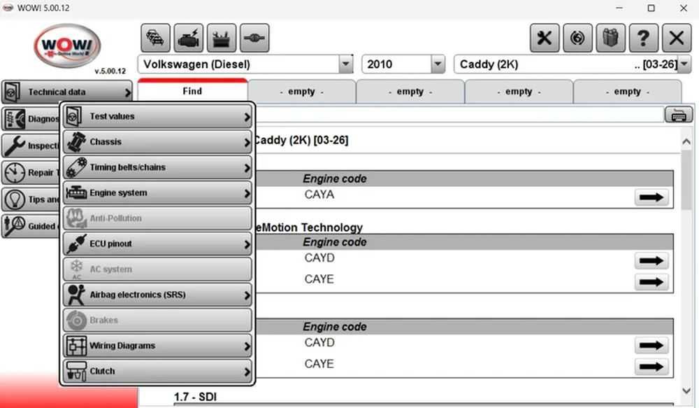Select the third empty tab
This screenshot has height=408, width=699.
pos(519,92)
